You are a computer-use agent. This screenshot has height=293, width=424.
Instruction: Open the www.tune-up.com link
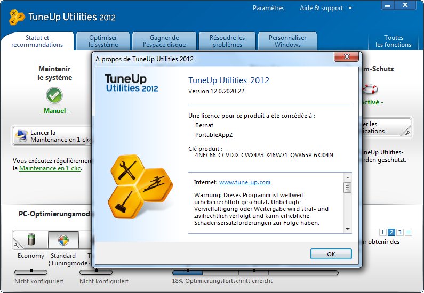click(x=244, y=182)
